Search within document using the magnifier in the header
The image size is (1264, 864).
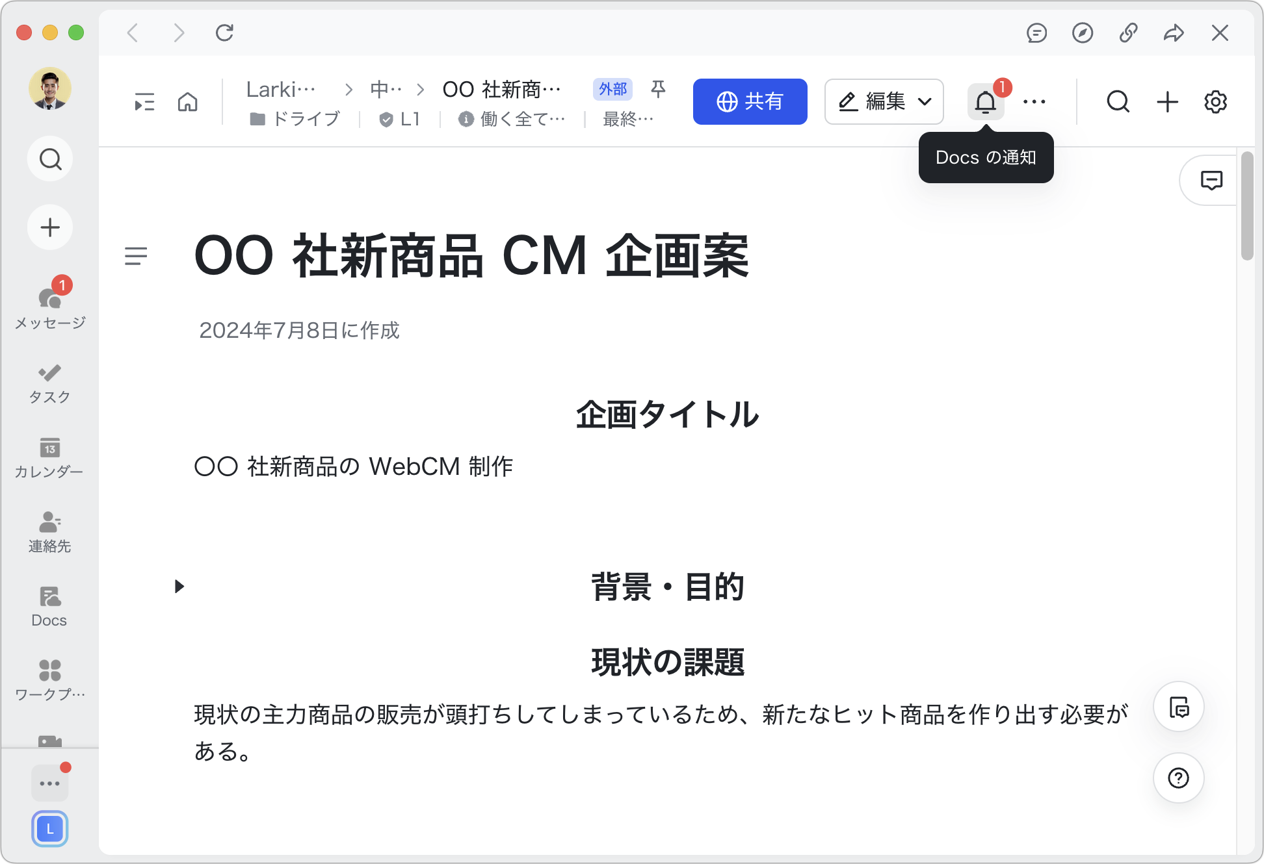tap(1118, 102)
